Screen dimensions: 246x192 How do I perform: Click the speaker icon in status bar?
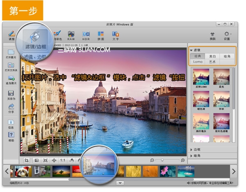(189, 183)
